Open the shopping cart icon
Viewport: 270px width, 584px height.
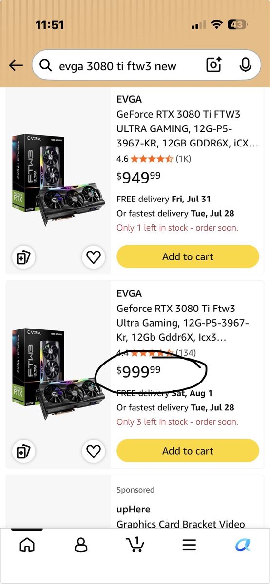coord(135,544)
